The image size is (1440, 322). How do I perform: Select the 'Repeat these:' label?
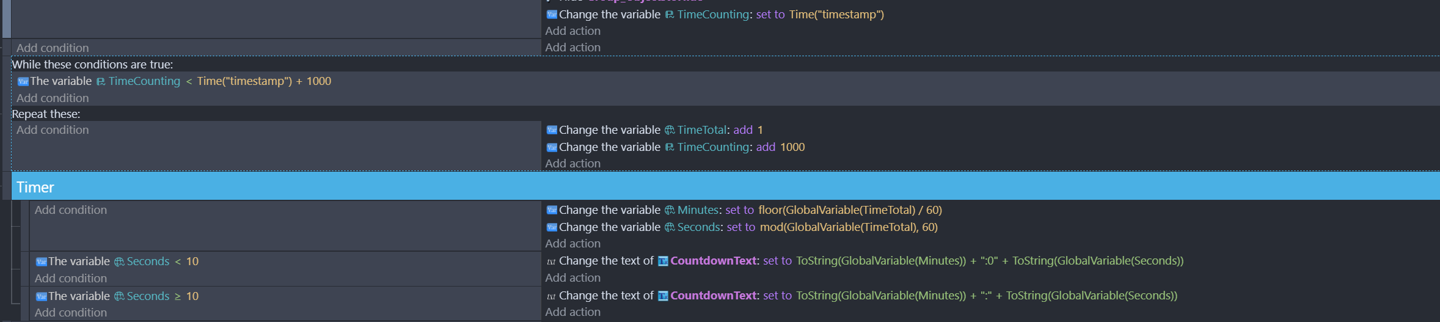(46, 114)
